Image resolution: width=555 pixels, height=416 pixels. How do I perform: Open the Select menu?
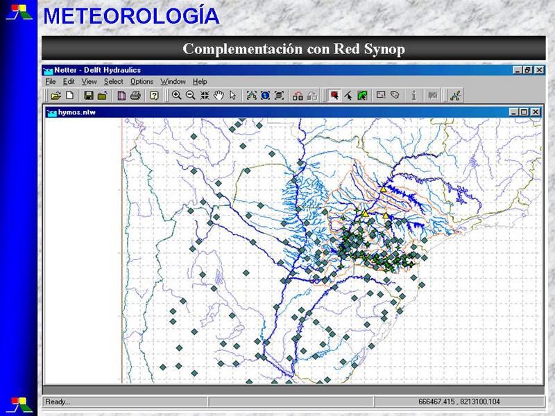coord(113,81)
